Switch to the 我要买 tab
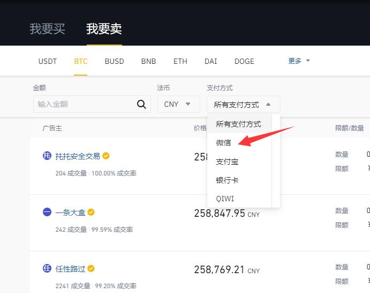The height and width of the screenshot is (293, 370). coord(47,29)
